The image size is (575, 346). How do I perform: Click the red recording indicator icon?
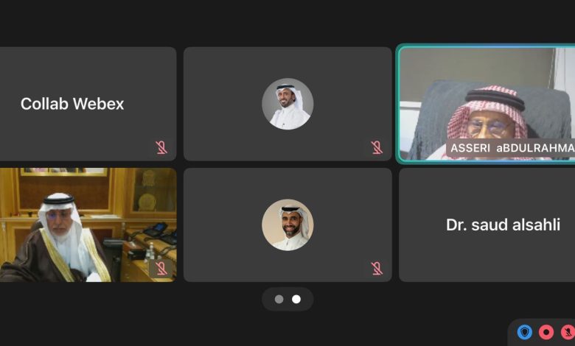[546, 332]
